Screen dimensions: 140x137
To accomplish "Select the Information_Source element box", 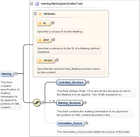I will point(70,123).
